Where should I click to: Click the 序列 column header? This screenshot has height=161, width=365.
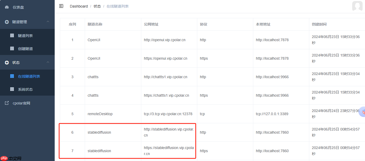[x=72, y=24]
